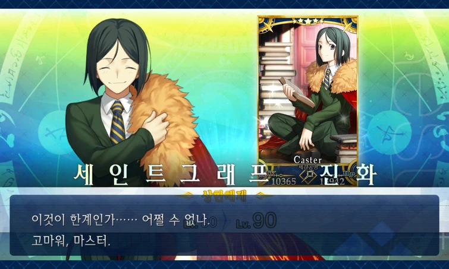Click the right diamond ornament beside 상한해제

pyautogui.click(x=263, y=196)
